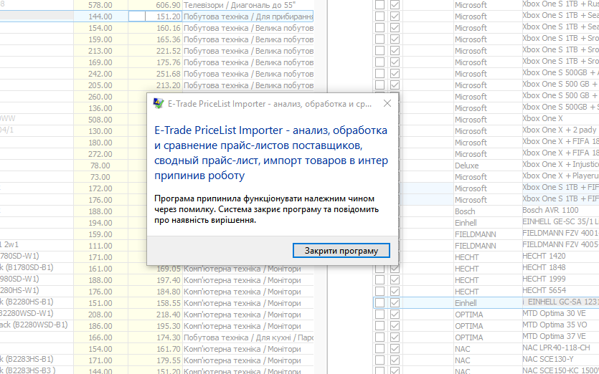
Task: Untick checked box in NAC LPR40-118-CH row
Action: 395,348
